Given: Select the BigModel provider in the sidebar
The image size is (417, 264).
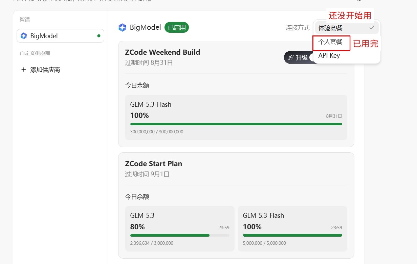Looking at the screenshot, I should pyautogui.click(x=60, y=36).
